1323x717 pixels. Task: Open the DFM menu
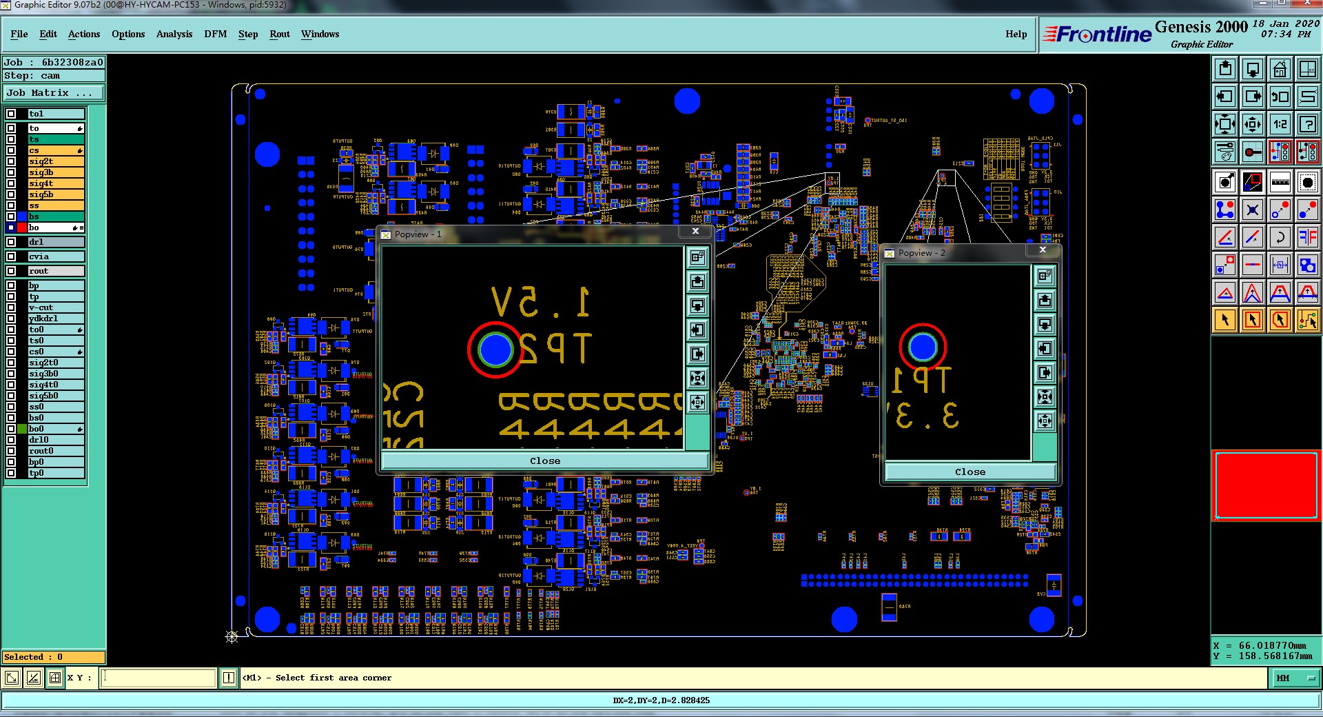[x=215, y=34]
